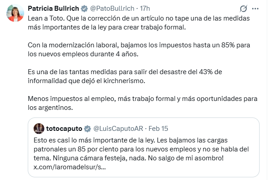This screenshot has height=180, width=269.
Task: Open the three-dot More options menu
Action: [256, 8]
